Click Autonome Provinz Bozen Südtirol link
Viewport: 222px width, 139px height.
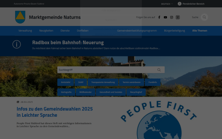click(x=29, y=4)
